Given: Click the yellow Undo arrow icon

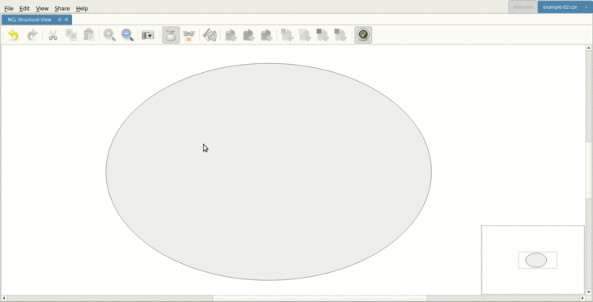Looking at the screenshot, I should click(x=14, y=35).
